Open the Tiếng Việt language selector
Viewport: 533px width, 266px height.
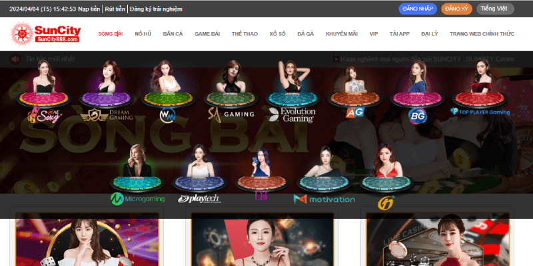495,9
